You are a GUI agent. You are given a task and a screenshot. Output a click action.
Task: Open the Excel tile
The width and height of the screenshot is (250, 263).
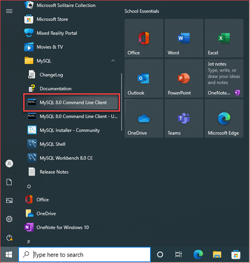224,38
